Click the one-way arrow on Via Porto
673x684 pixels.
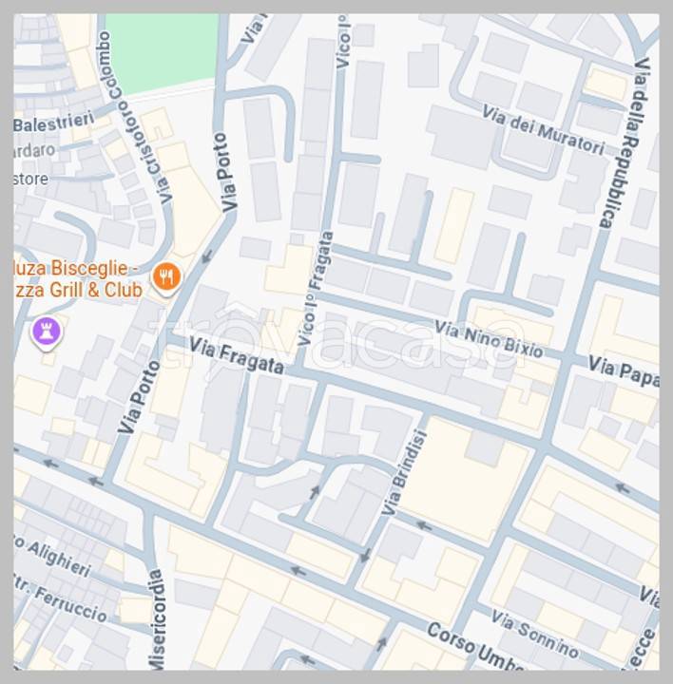(x=207, y=256)
